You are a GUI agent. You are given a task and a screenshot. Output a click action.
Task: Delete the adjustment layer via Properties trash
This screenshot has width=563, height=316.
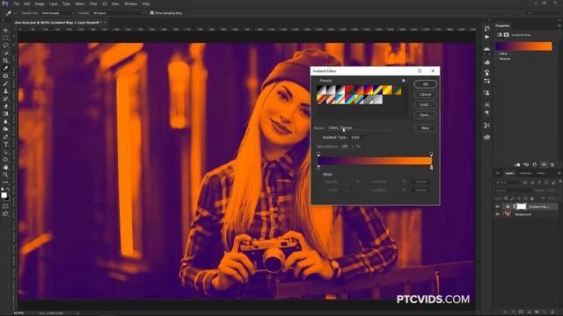pos(552,164)
